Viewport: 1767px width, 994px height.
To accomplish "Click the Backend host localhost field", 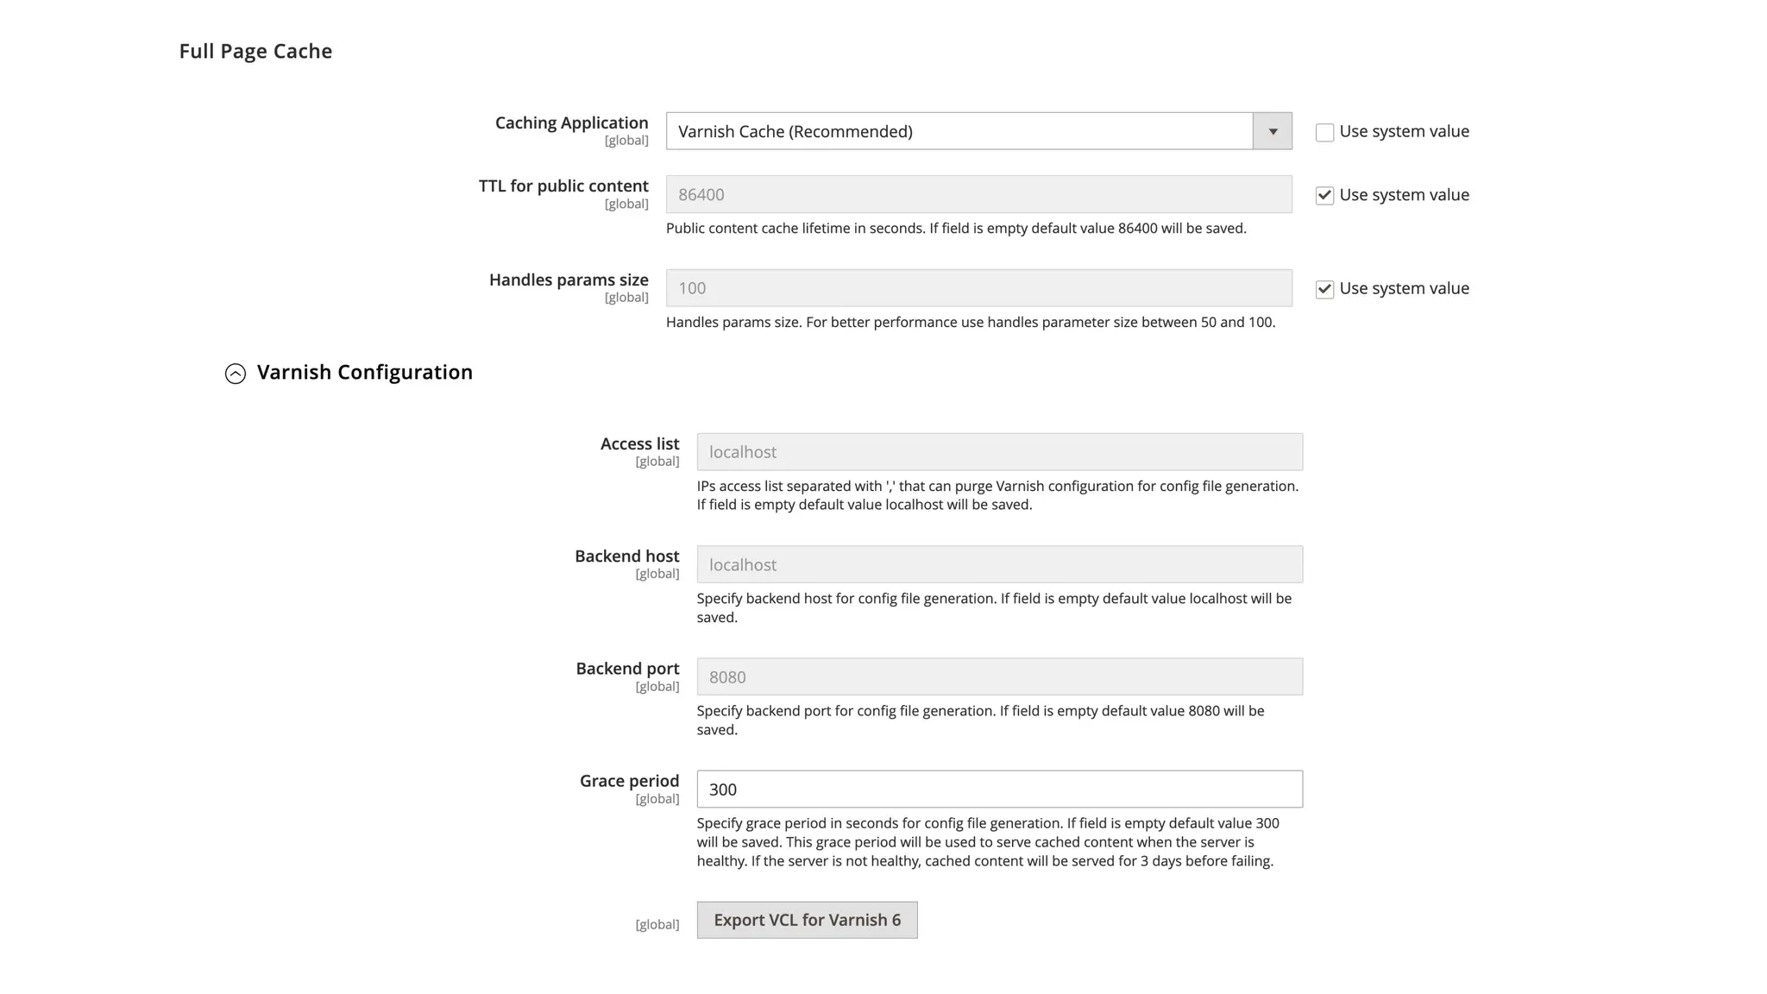I will 999,564.
